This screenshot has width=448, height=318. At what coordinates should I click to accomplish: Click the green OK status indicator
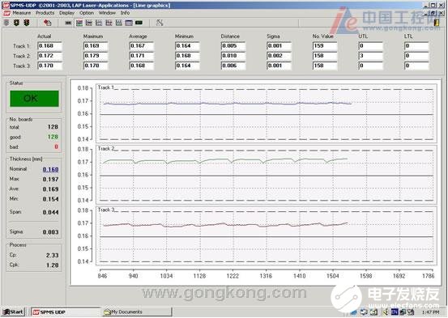coord(34,99)
